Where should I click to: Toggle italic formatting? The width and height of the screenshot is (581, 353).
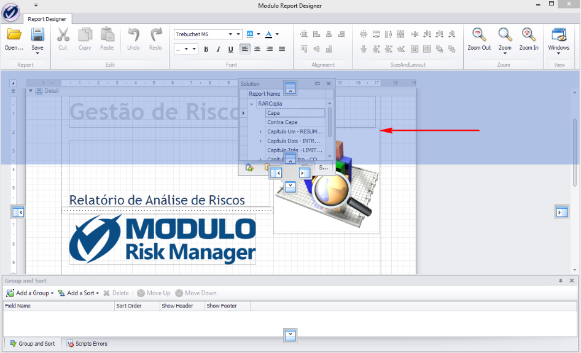click(x=218, y=49)
